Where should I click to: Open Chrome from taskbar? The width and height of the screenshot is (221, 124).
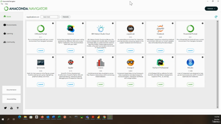[x=104, y=117]
